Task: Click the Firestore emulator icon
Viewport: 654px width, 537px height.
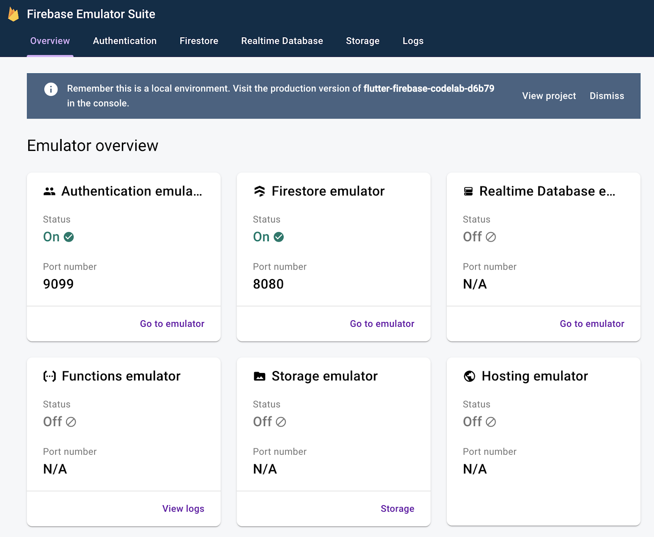Action: [260, 191]
